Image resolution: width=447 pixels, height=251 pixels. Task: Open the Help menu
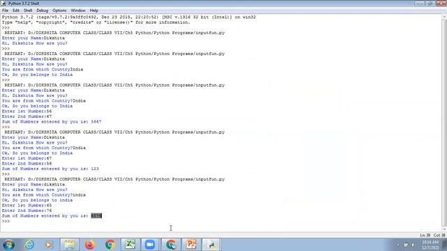coord(94,10)
